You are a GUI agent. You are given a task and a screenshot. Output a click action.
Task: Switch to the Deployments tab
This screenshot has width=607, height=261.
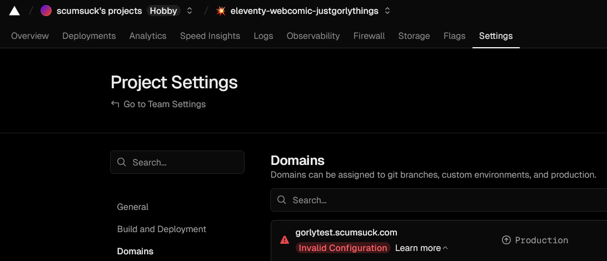tap(89, 36)
